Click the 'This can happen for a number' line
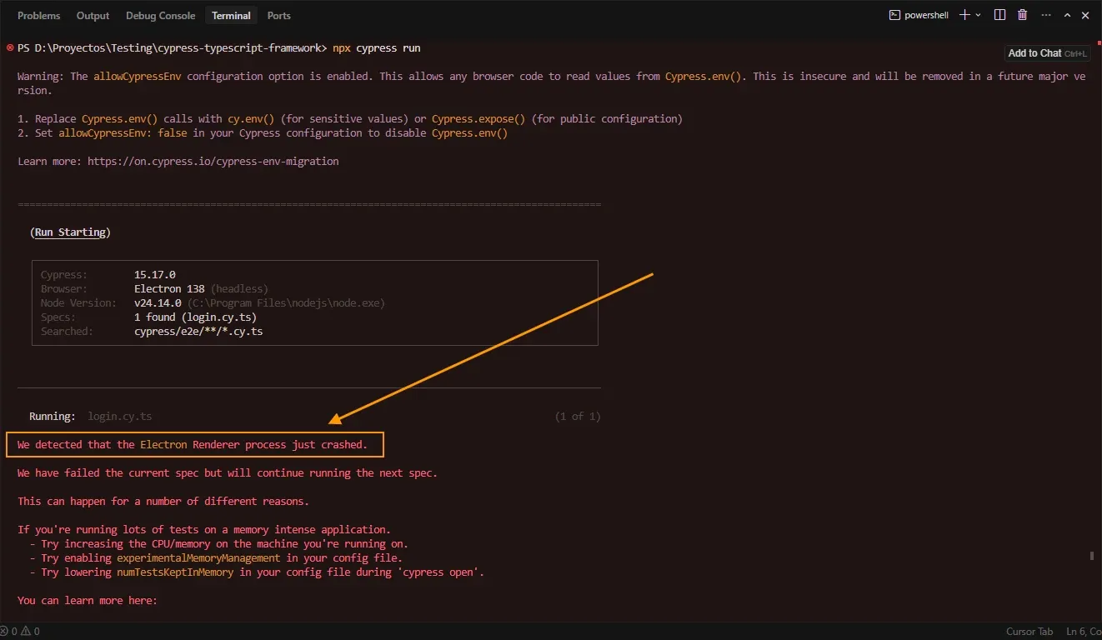This screenshot has width=1102, height=640. pos(163,502)
